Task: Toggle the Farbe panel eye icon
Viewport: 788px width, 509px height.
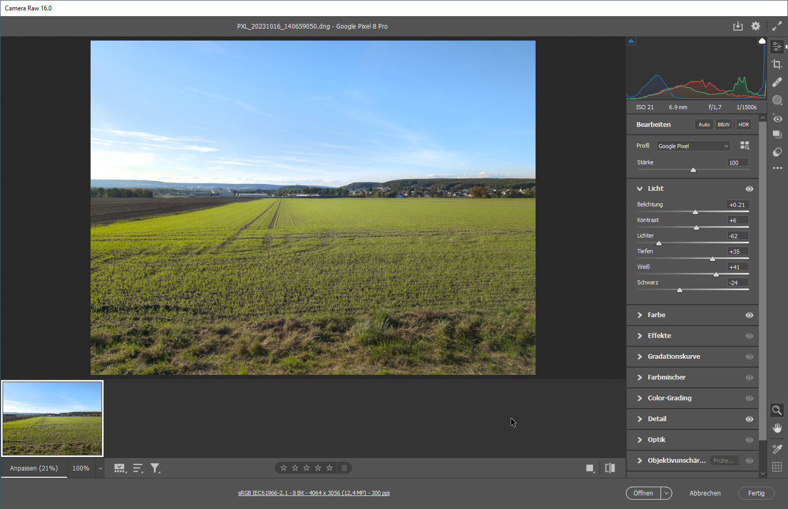Action: pyautogui.click(x=749, y=315)
